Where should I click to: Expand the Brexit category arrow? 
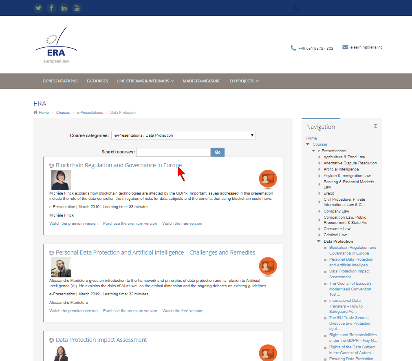pos(319,193)
